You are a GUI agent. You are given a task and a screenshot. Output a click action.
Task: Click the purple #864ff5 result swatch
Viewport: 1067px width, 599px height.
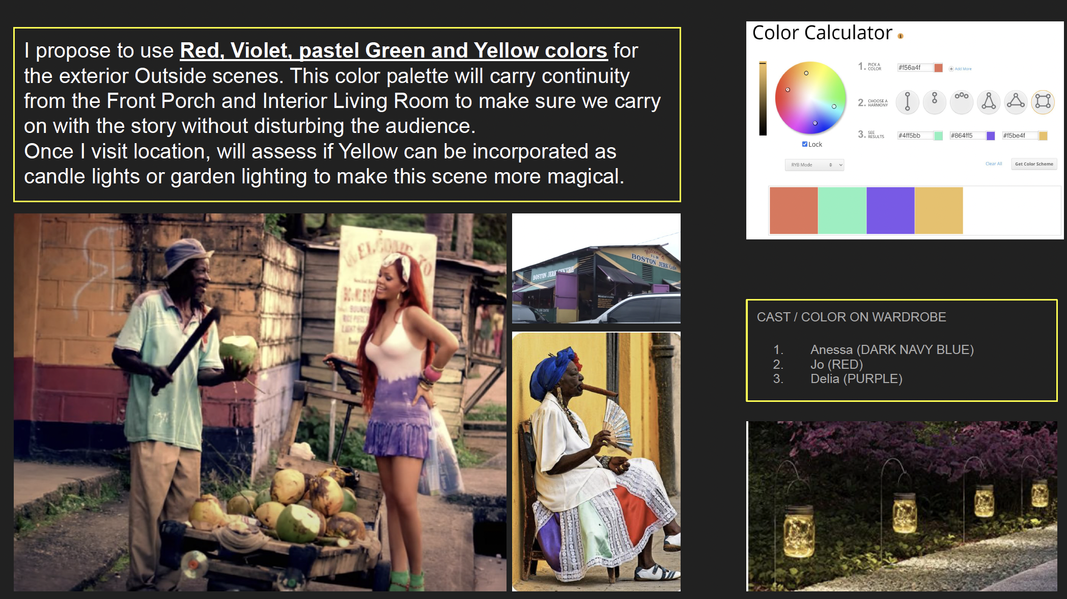click(x=991, y=135)
